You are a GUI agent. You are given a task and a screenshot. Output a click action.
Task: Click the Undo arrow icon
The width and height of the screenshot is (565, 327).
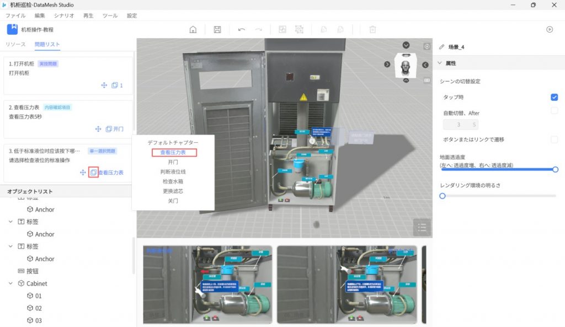(242, 29)
